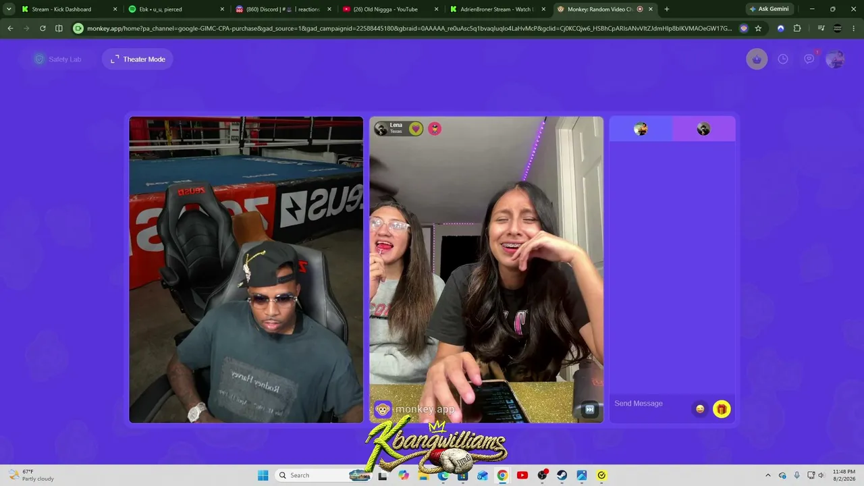Open the Windows Start menu
Viewport: 864px width, 486px height.
263,475
